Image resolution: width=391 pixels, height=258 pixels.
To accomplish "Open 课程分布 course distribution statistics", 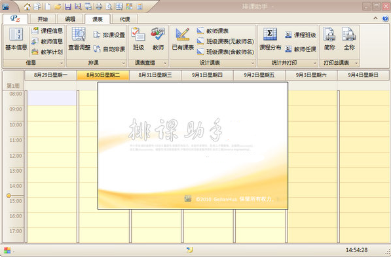I will click(x=270, y=39).
